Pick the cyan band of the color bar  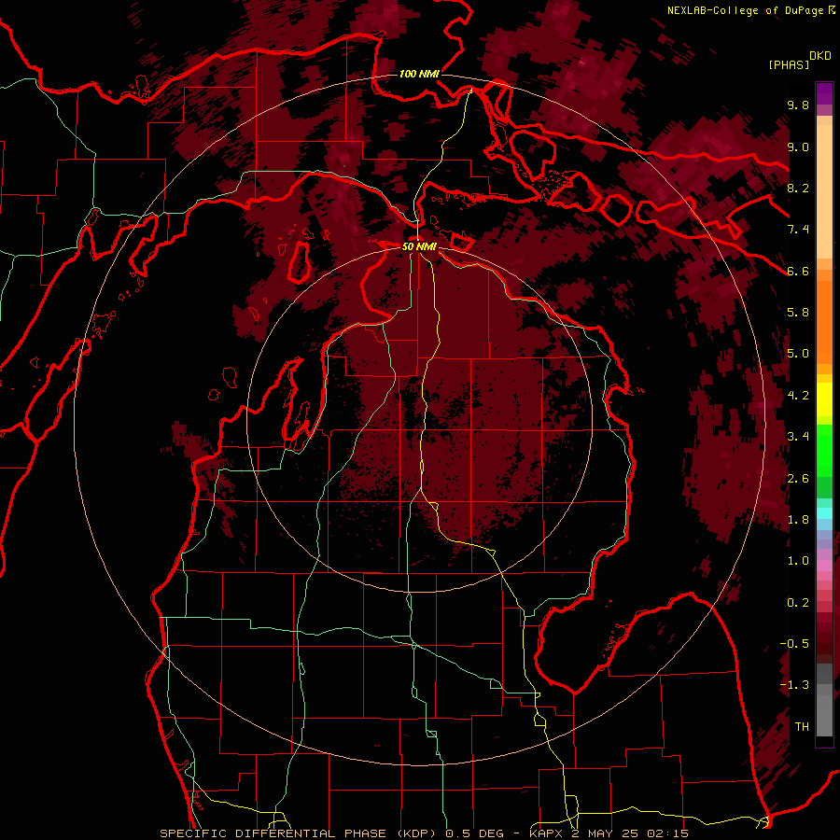[x=824, y=513]
